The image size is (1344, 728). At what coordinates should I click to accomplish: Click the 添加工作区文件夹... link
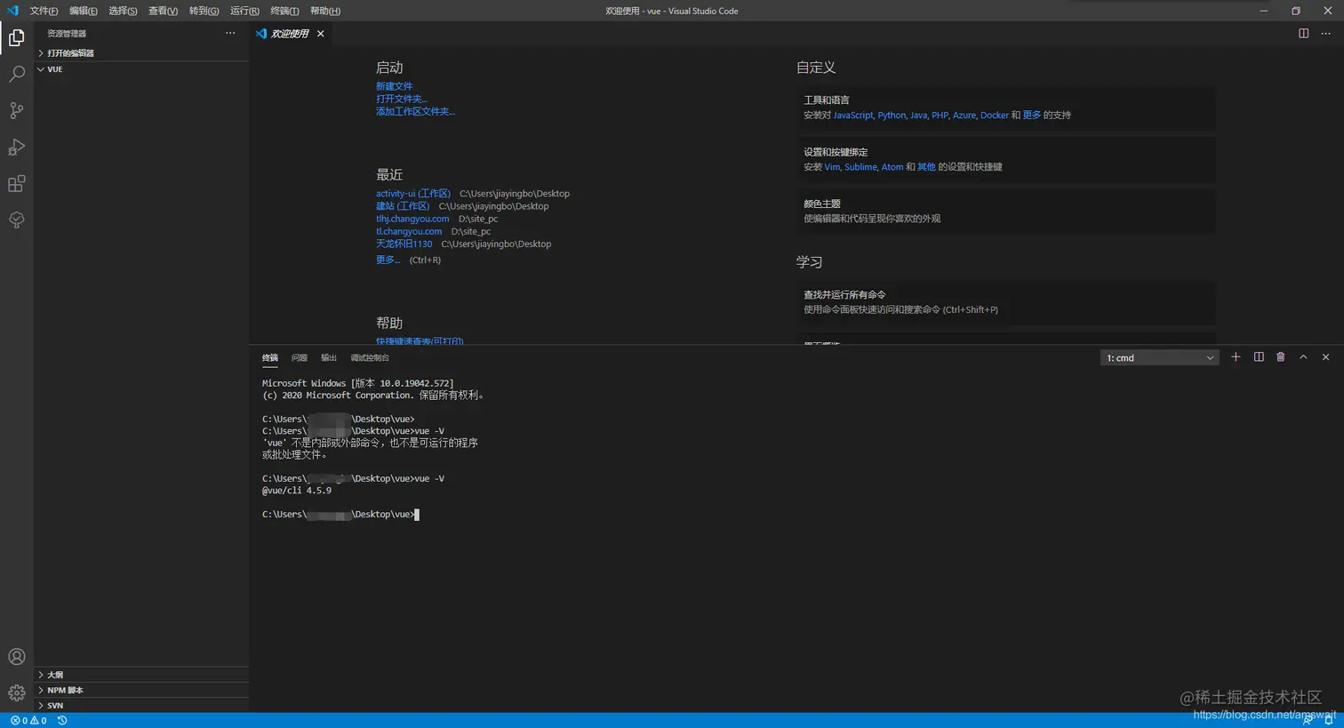pos(415,111)
